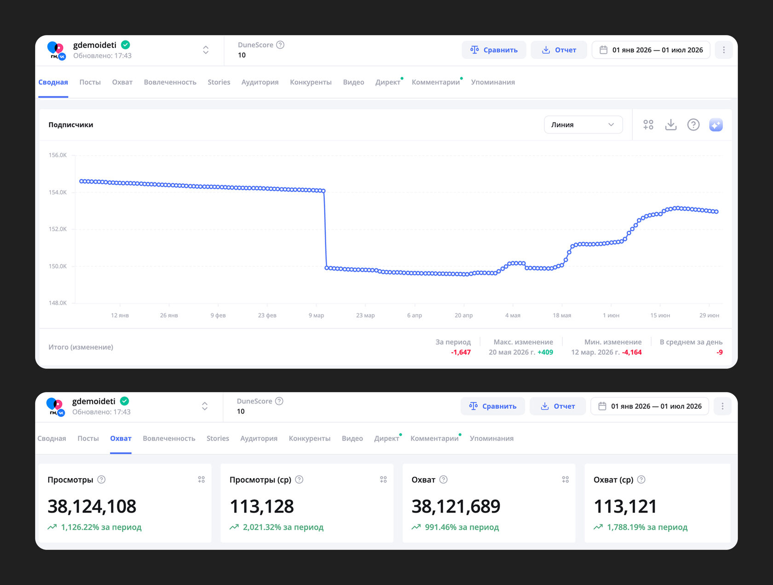Expand the gdemoideti account switcher in the upper panel
This screenshot has height=585, width=773.
(206, 50)
